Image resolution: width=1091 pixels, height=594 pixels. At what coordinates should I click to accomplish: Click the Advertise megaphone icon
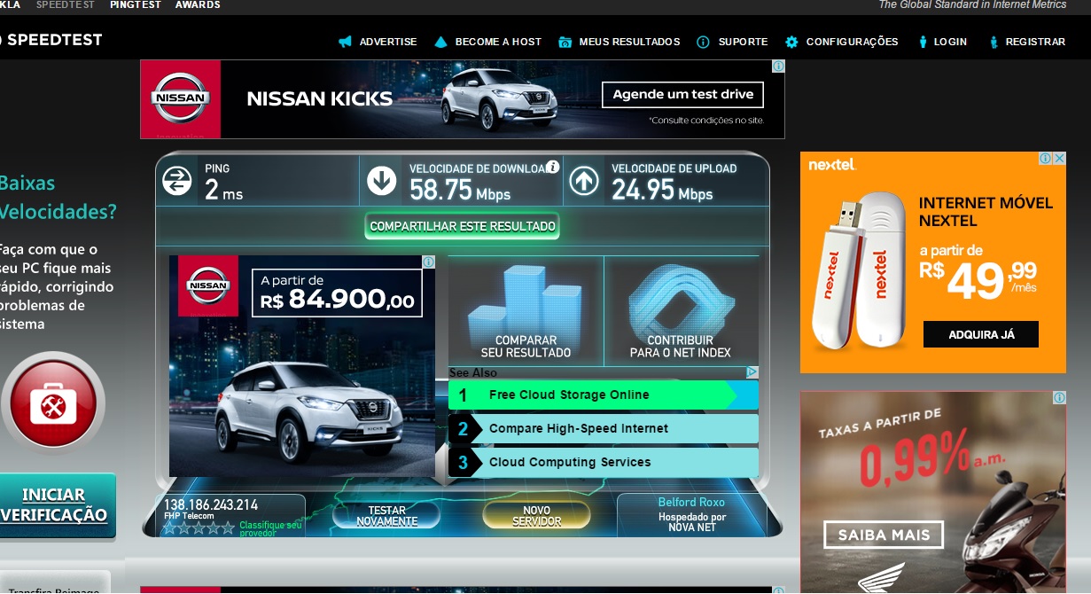(x=345, y=42)
